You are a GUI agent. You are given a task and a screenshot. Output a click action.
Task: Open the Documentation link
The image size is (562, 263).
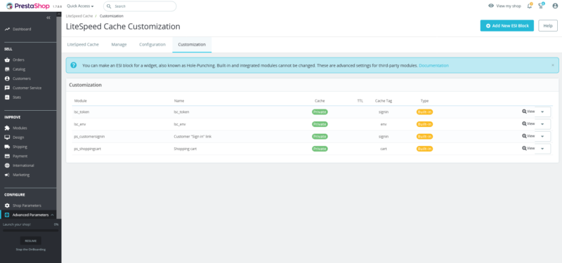[433, 65]
